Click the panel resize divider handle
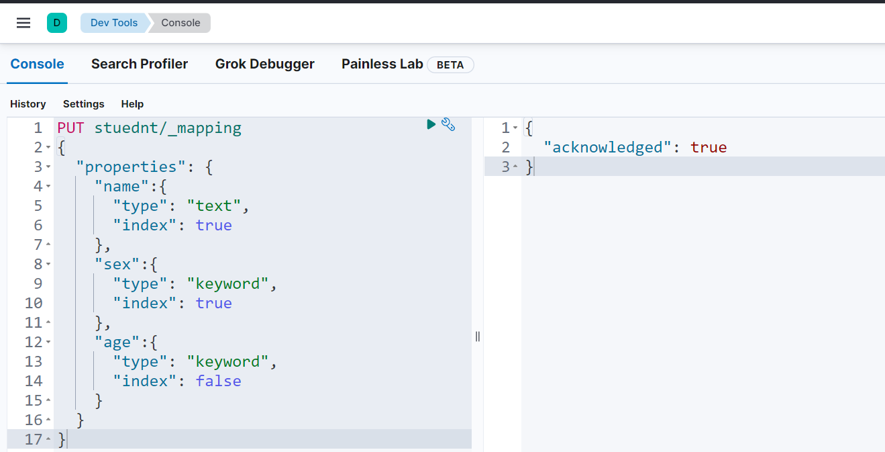The image size is (885, 452). click(x=478, y=336)
